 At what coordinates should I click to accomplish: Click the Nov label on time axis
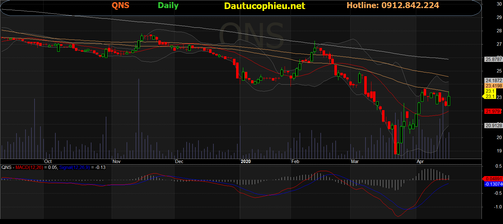tap(116, 161)
